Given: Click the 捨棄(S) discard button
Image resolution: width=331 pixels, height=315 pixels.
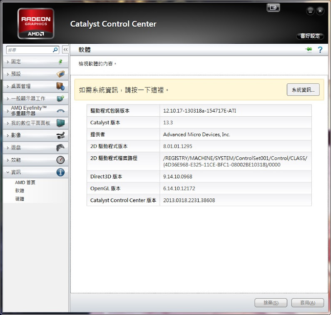Looking at the screenshot, I should pos(271,303).
